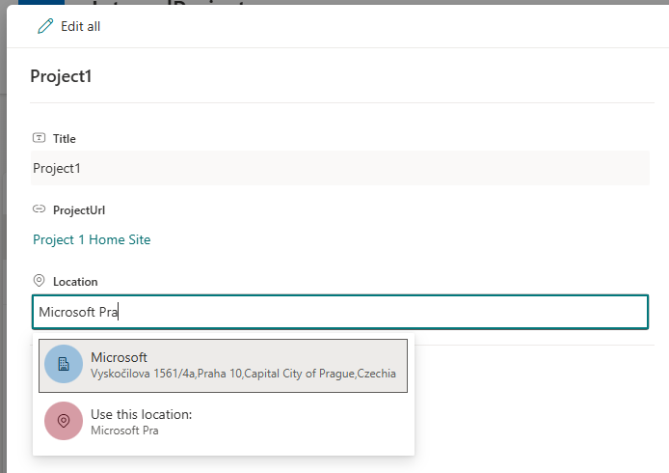Click the Location field label
This screenshot has width=669, height=473.
(75, 281)
